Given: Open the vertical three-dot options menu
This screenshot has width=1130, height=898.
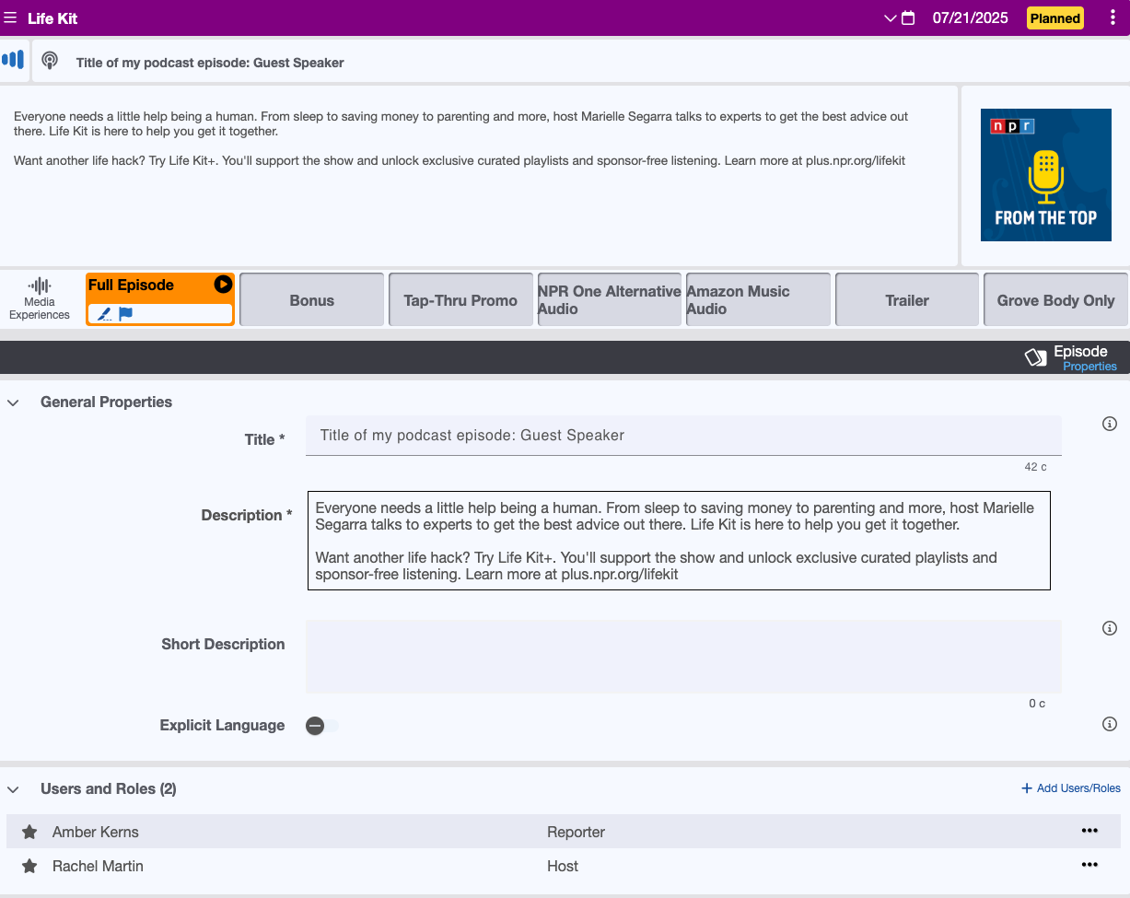Looking at the screenshot, I should point(1113,17).
